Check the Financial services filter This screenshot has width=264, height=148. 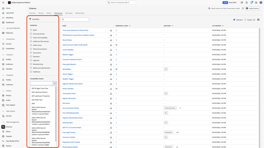coord(31,34)
